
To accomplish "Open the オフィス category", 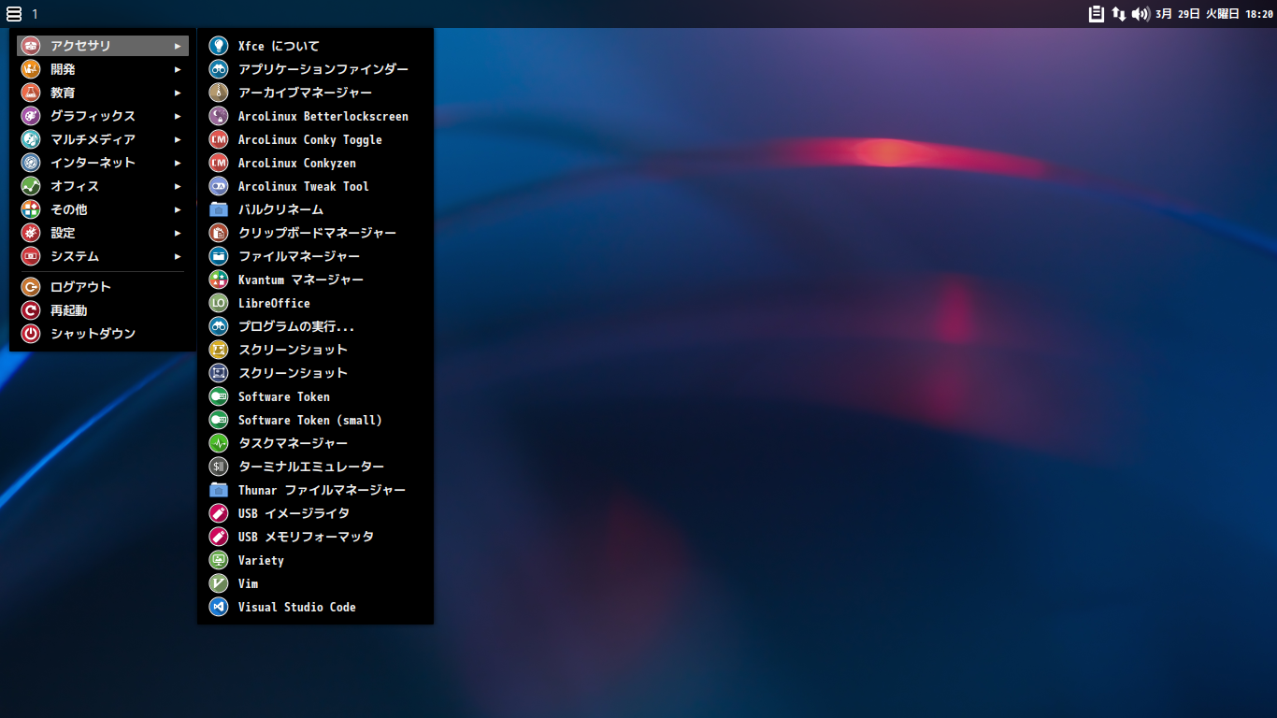I will [103, 186].
